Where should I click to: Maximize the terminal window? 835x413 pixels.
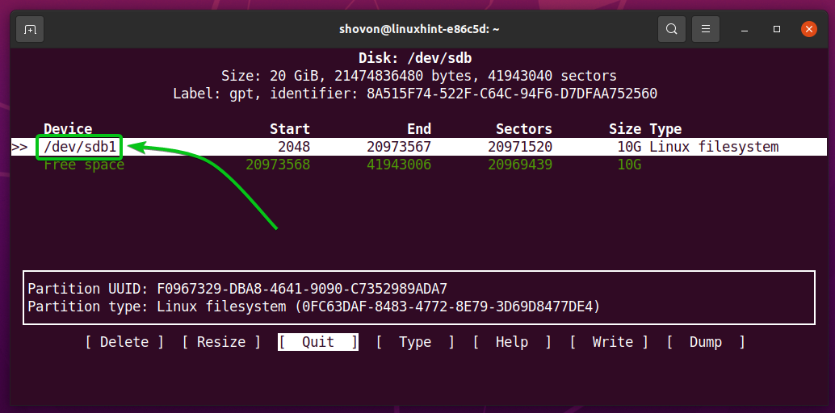777,29
